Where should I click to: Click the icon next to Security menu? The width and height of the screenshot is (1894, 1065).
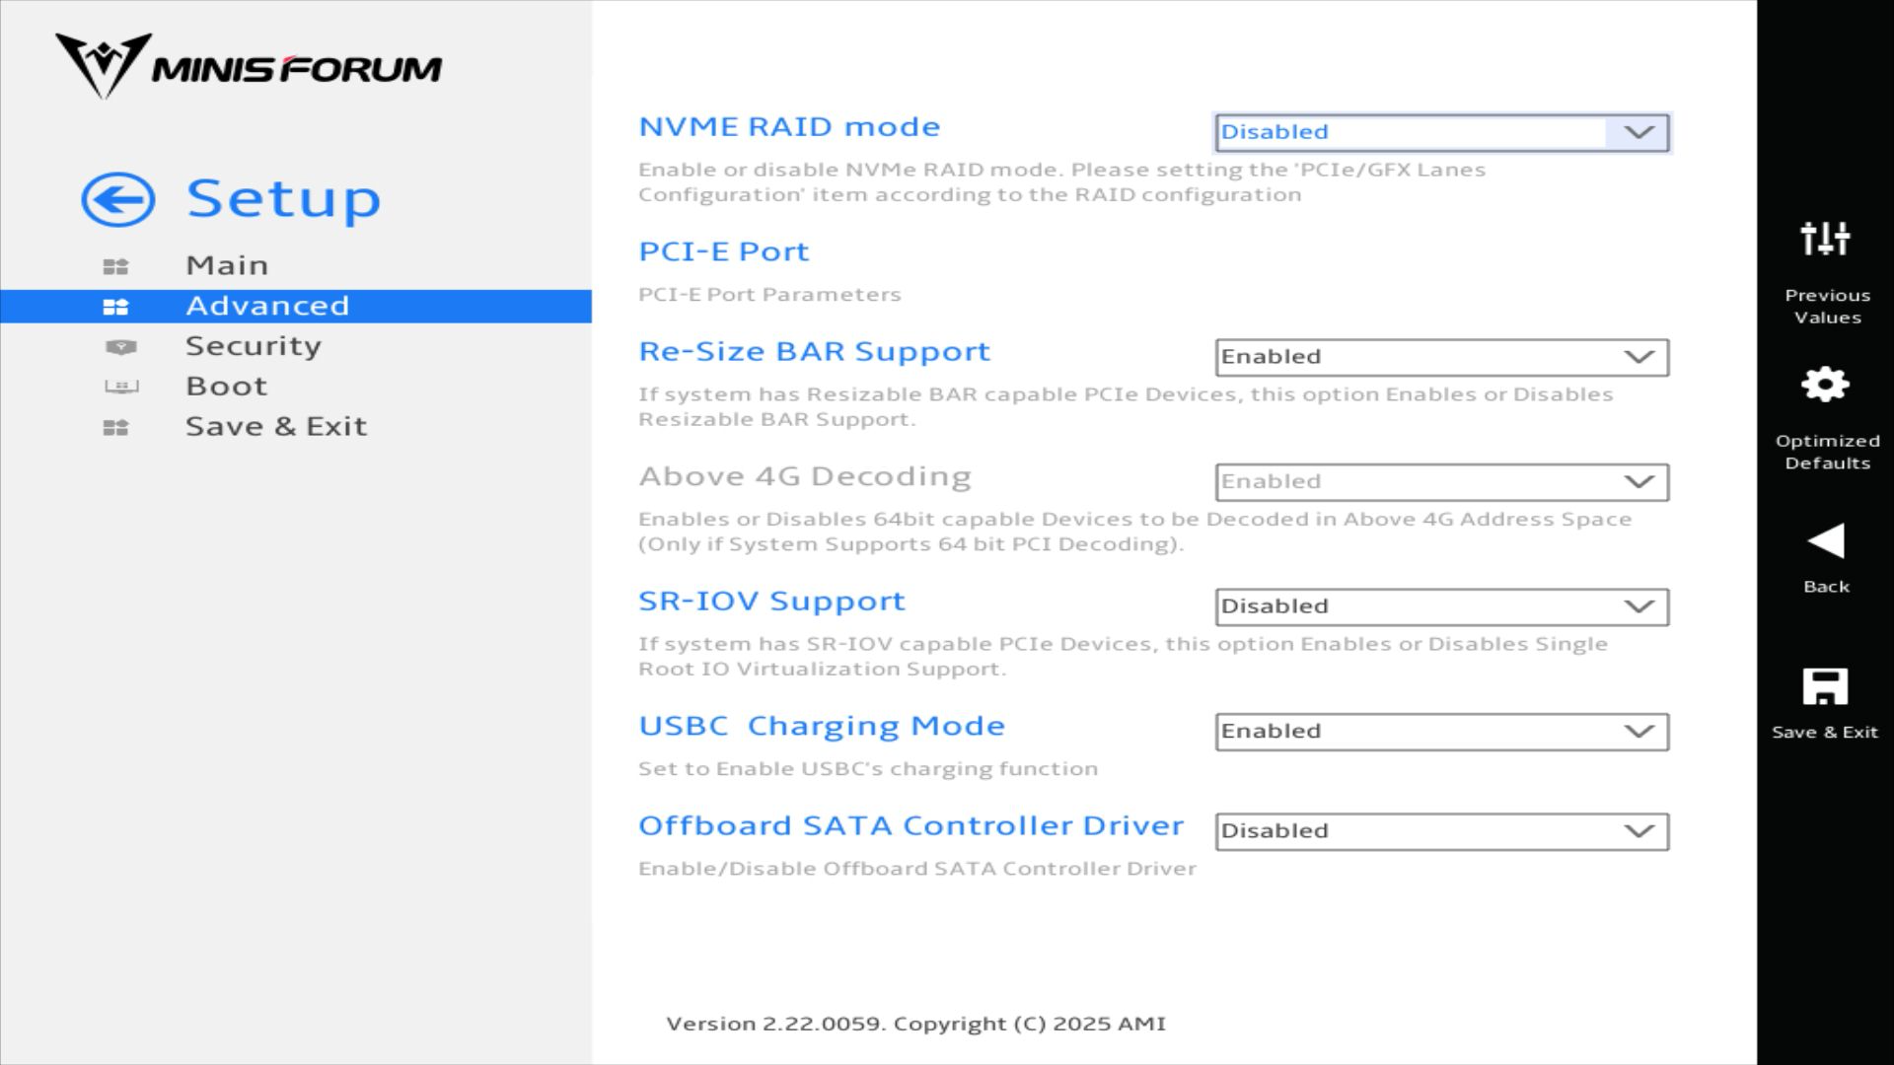tap(120, 347)
